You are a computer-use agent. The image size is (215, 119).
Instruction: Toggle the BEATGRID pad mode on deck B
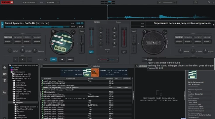pyautogui.click(x=179, y=37)
